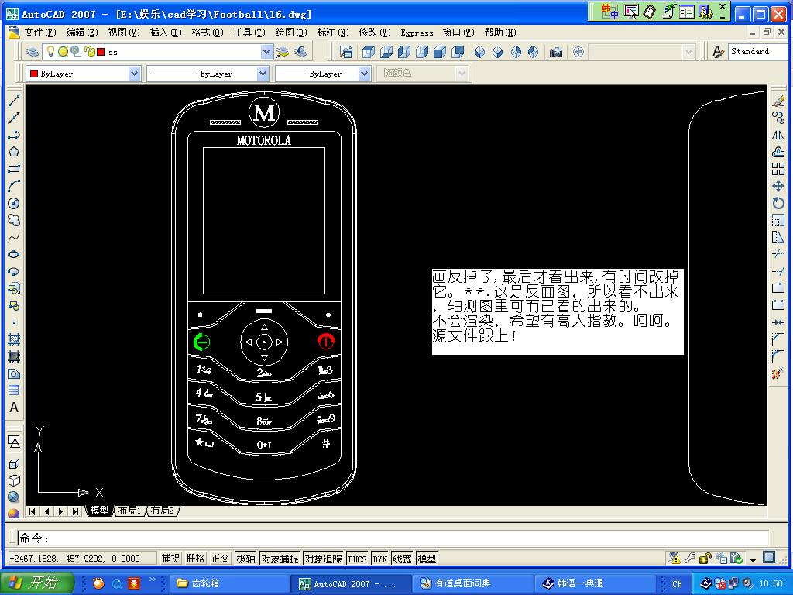Select the Rotate modify tool

(778, 204)
